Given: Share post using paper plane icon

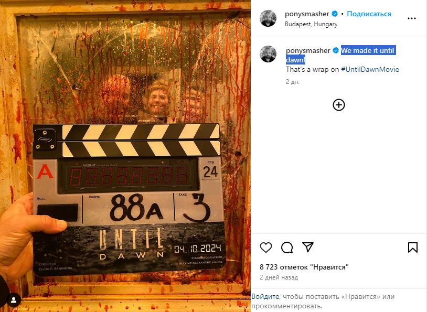Looking at the screenshot, I should pyautogui.click(x=308, y=247).
